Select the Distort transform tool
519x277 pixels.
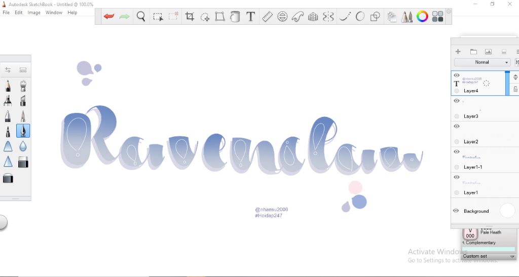tap(220, 16)
